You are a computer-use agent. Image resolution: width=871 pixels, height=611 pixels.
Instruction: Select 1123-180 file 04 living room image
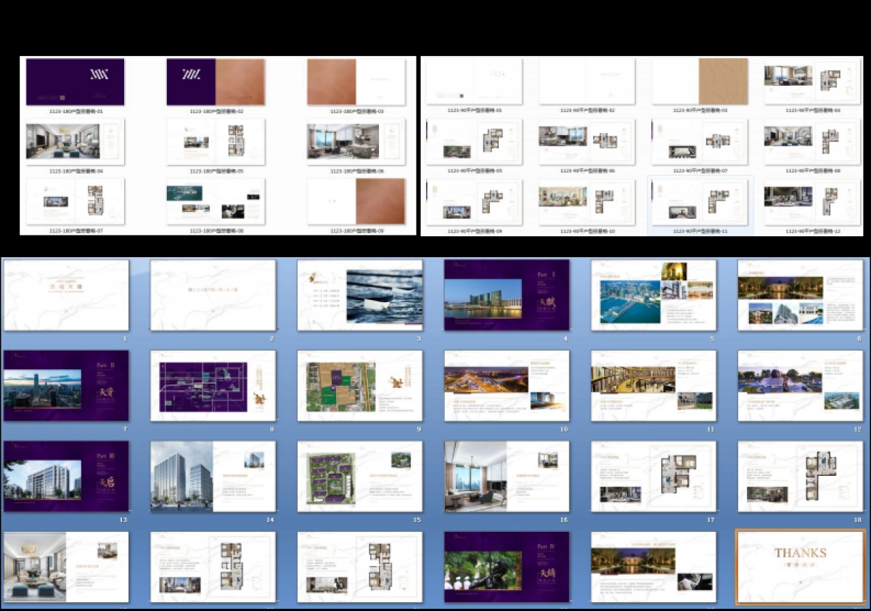pos(75,142)
